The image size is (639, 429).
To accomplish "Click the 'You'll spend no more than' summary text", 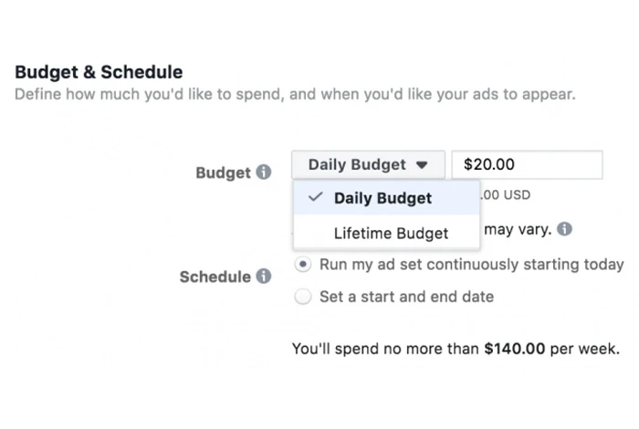I will point(385,349).
